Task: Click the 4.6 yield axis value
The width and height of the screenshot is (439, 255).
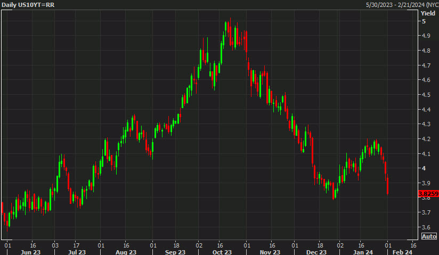Action: point(426,80)
